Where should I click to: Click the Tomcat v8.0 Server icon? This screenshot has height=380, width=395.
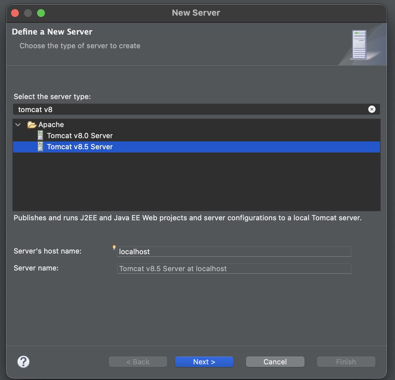click(40, 135)
